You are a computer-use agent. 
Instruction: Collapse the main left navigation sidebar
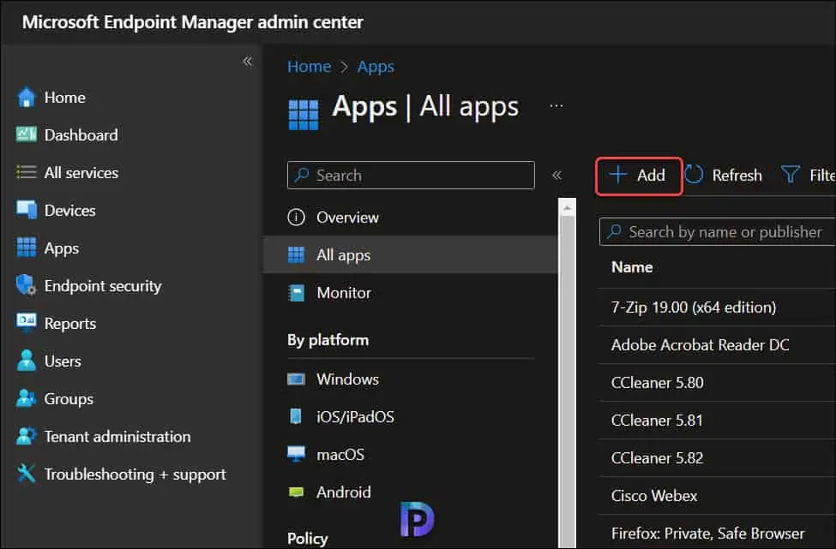tap(248, 61)
